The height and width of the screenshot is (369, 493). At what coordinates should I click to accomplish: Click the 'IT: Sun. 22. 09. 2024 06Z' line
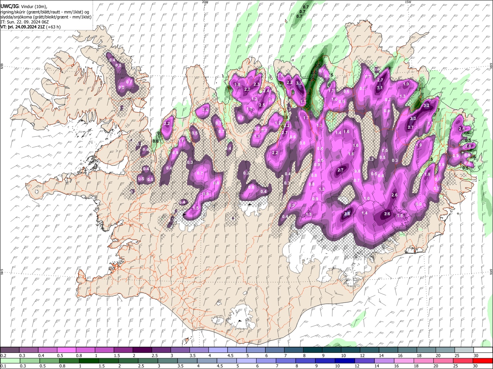[24, 22]
